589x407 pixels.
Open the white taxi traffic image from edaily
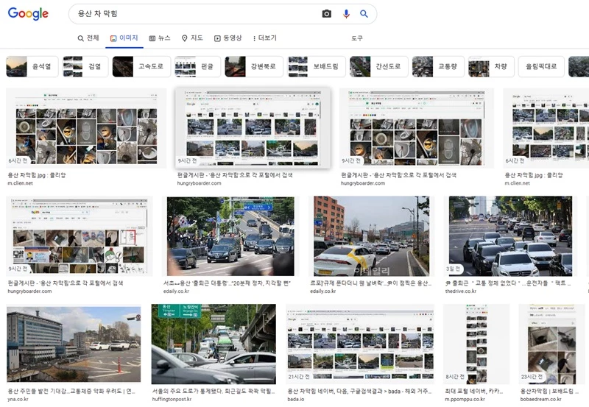pyautogui.click(x=372, y=236)
